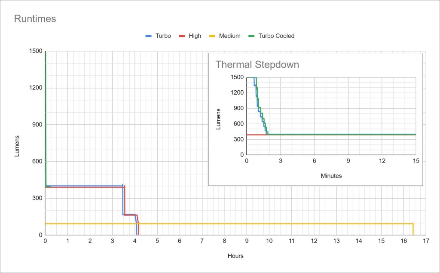Select the "Medium" legend label text
Viewport: 440px width, 273px height.
[x=229, y=36]
